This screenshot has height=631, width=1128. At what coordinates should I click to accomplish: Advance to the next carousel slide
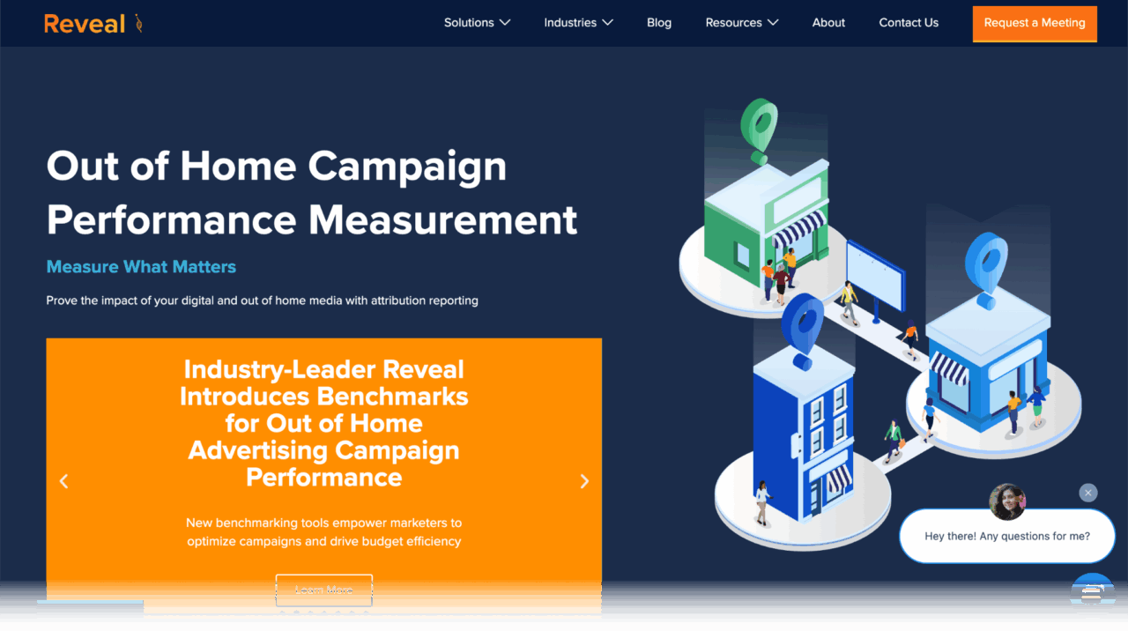point(584,481)
